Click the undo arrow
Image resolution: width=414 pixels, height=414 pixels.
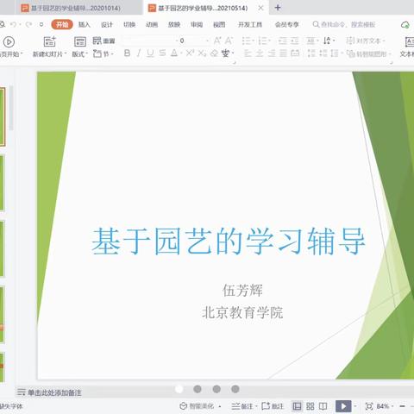(13, 24)
